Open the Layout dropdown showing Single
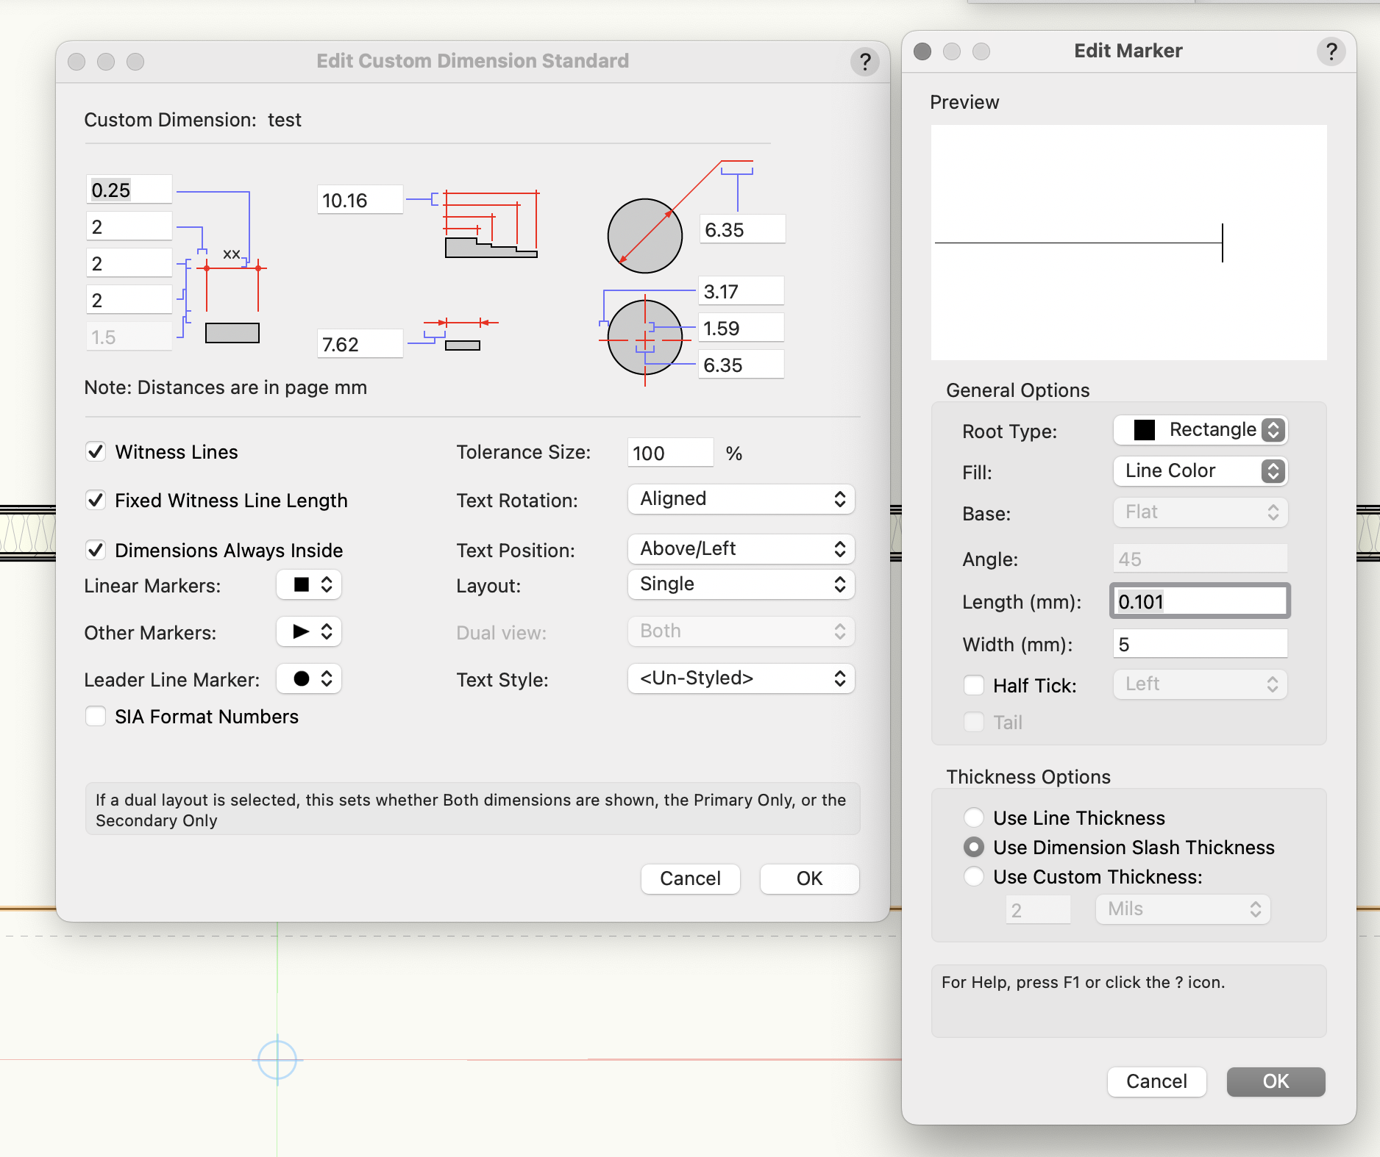This screenshot has height=1157, width=1380. (x=740, y=584)
